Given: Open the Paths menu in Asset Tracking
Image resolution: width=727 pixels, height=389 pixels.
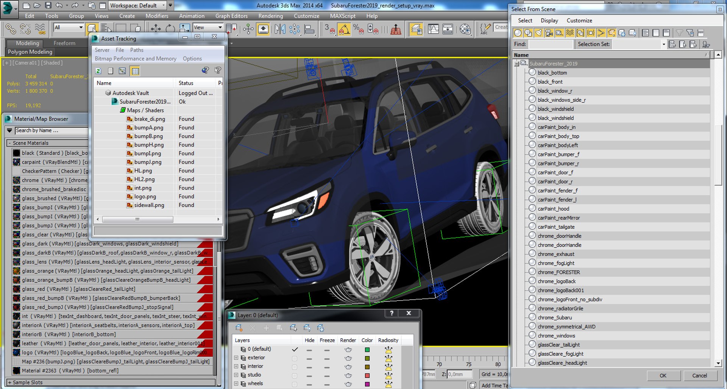Looking at the screenshot, I should tap(137, 50).
